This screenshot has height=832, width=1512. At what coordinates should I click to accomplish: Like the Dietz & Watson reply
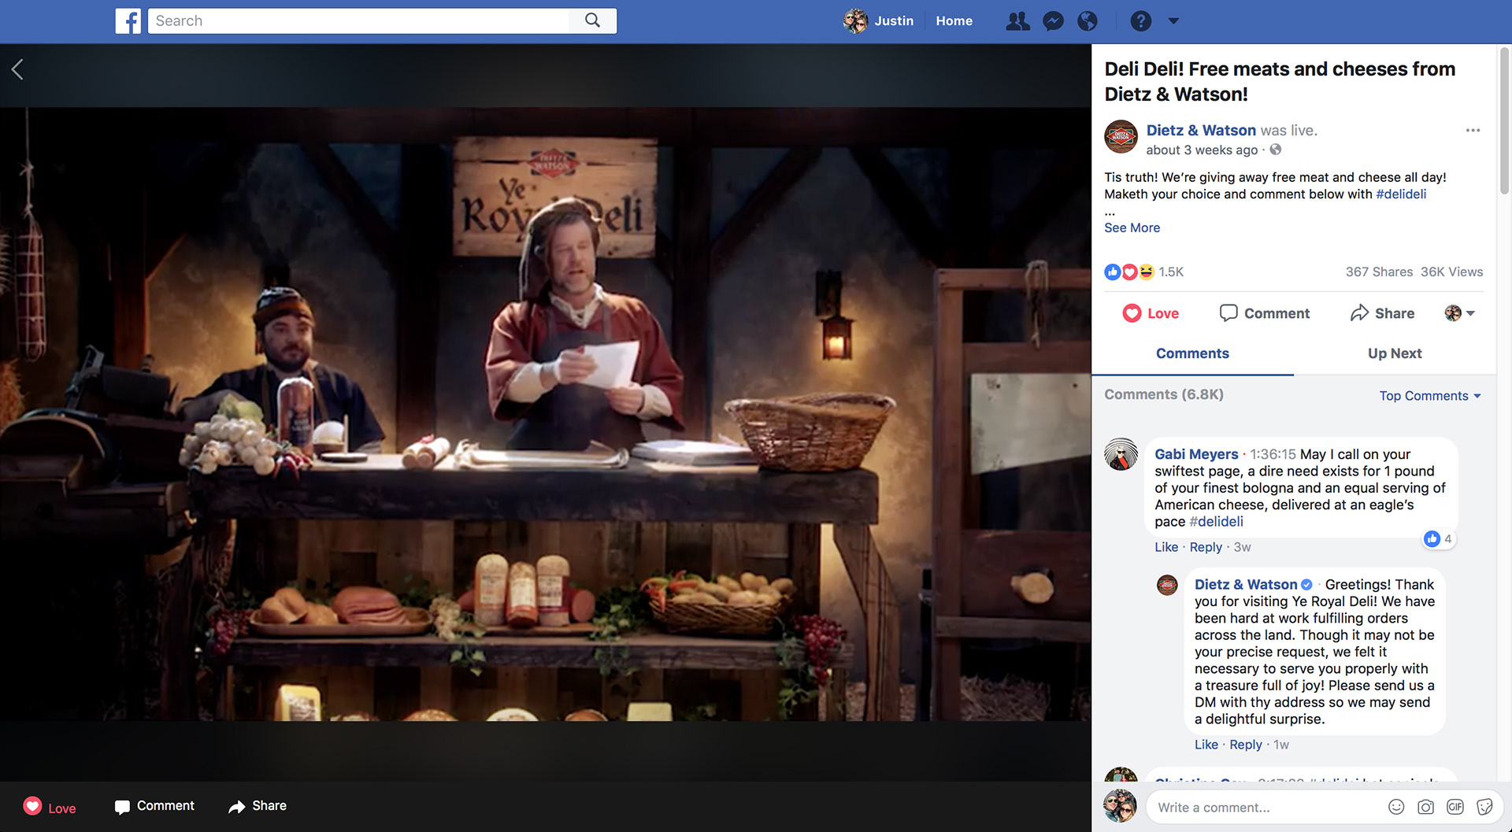point(1206,745)
